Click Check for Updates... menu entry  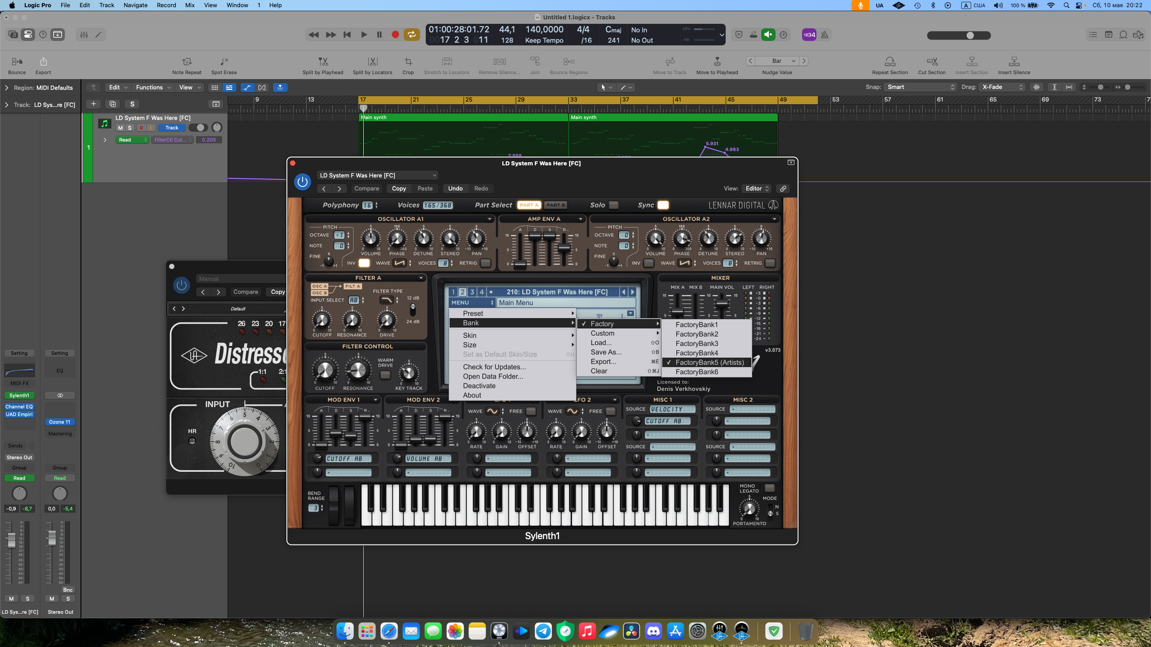pyautogui.click(x=513, y=367)
